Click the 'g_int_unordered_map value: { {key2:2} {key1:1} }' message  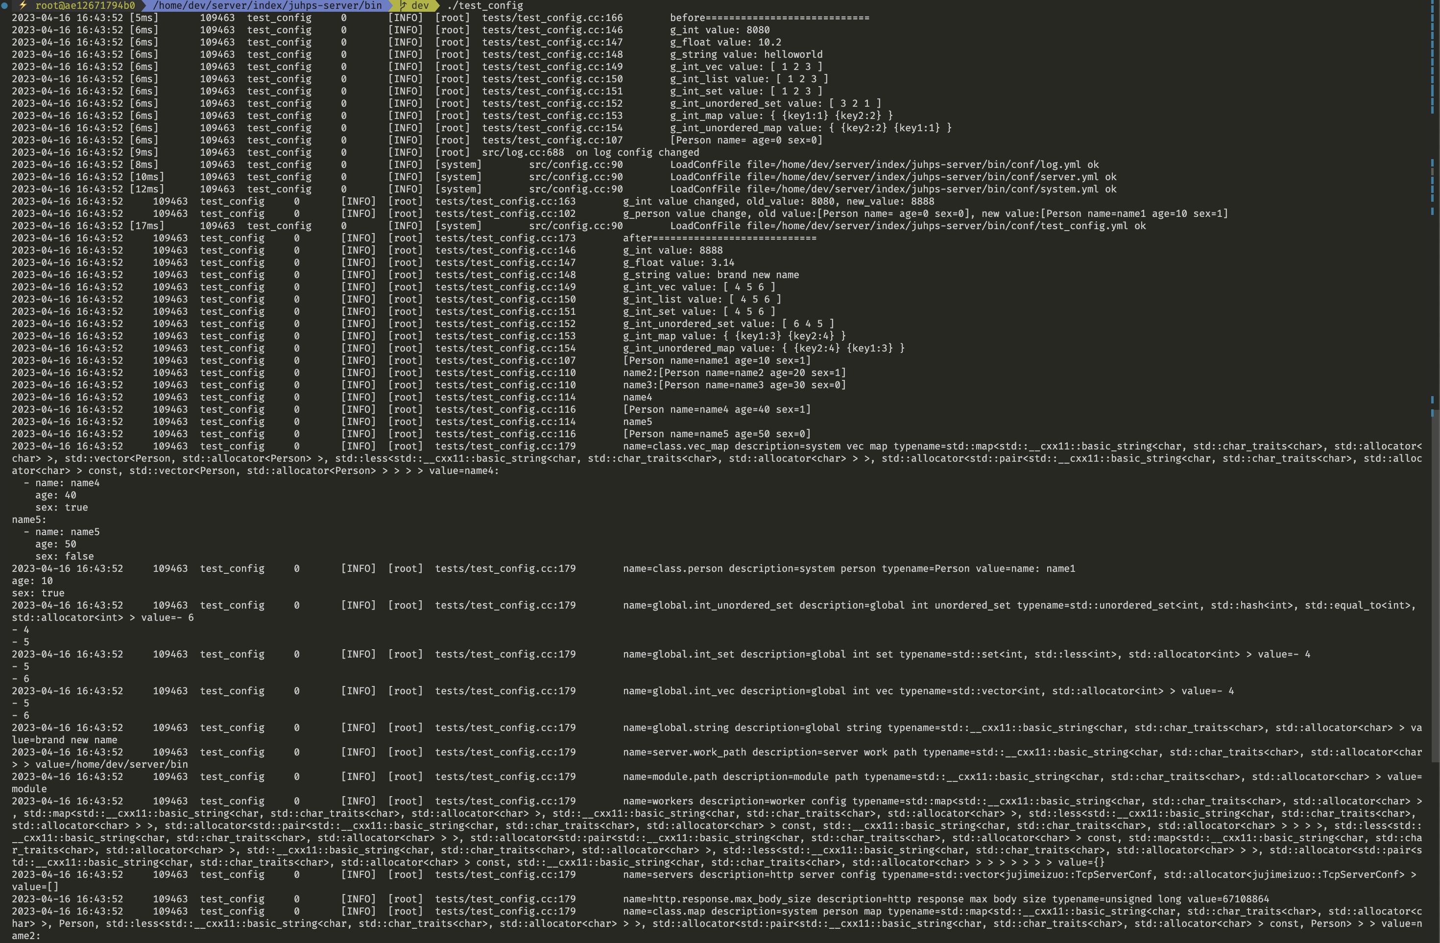click(x=811, y=128)
